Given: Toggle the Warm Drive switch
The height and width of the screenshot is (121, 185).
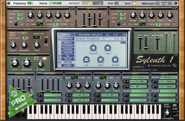Looking at the screenshot, I should pyautogui.click(x=44, y=58).
